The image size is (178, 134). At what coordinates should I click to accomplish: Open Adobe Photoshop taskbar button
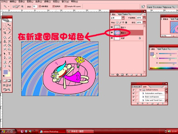point(52,131)
